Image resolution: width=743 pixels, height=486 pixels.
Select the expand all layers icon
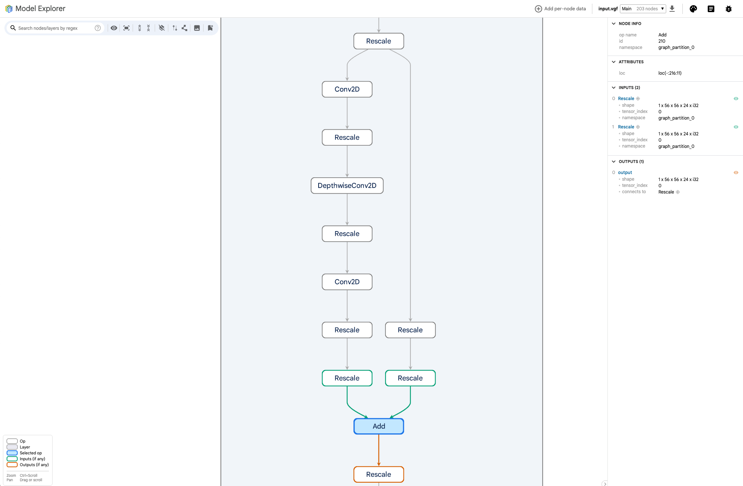(x=139, y=28)
